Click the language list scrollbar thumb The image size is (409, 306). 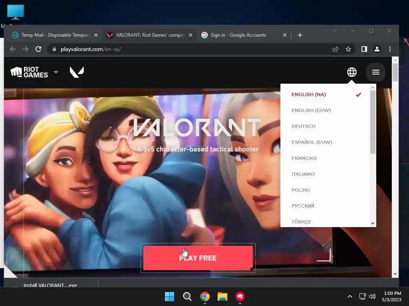[373, 122]
